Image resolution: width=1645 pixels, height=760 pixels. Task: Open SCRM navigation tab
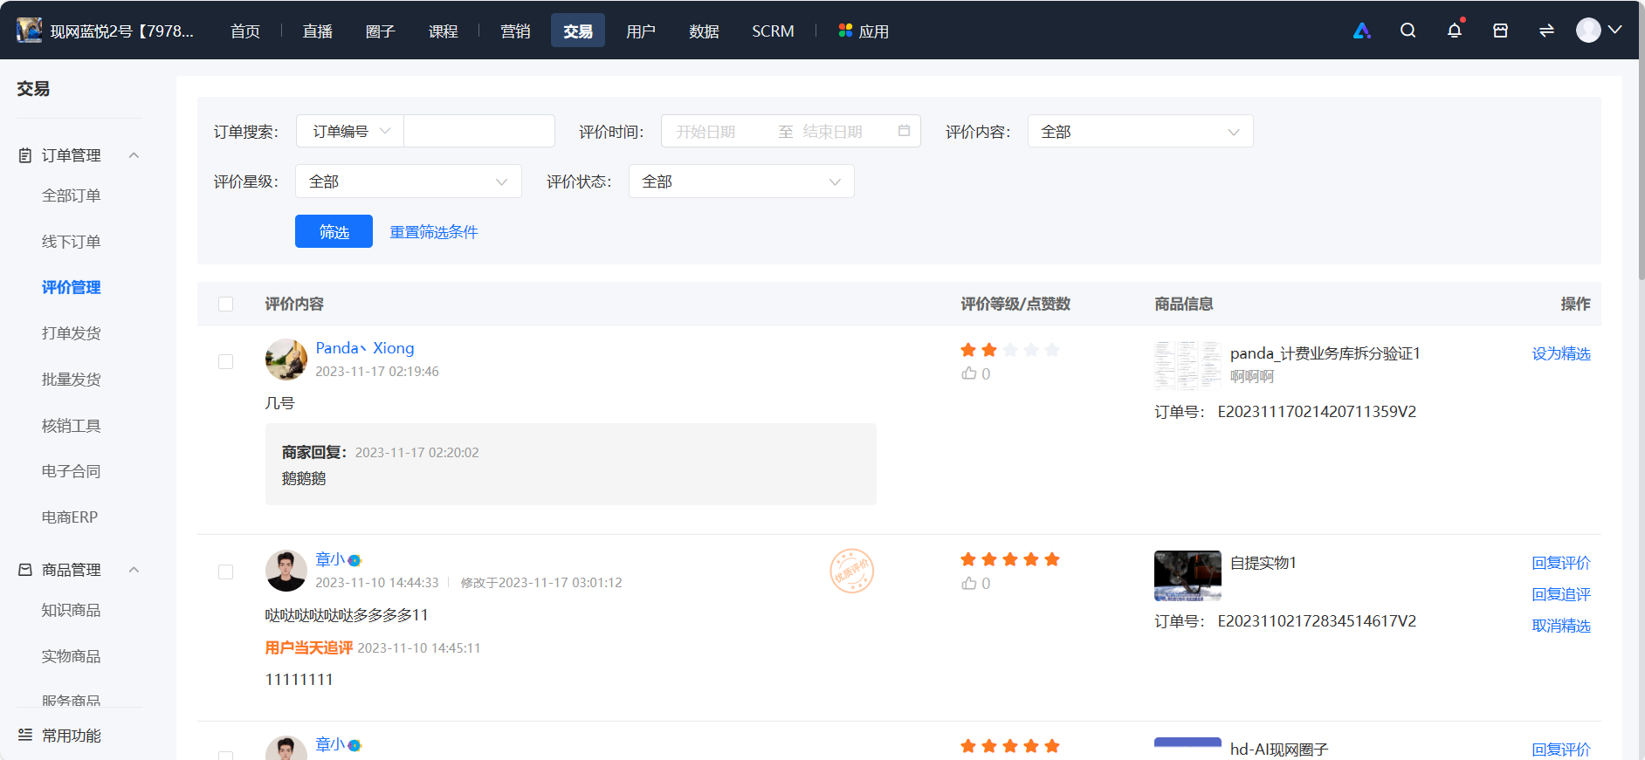pyautogui.click(x=773, y=31)
